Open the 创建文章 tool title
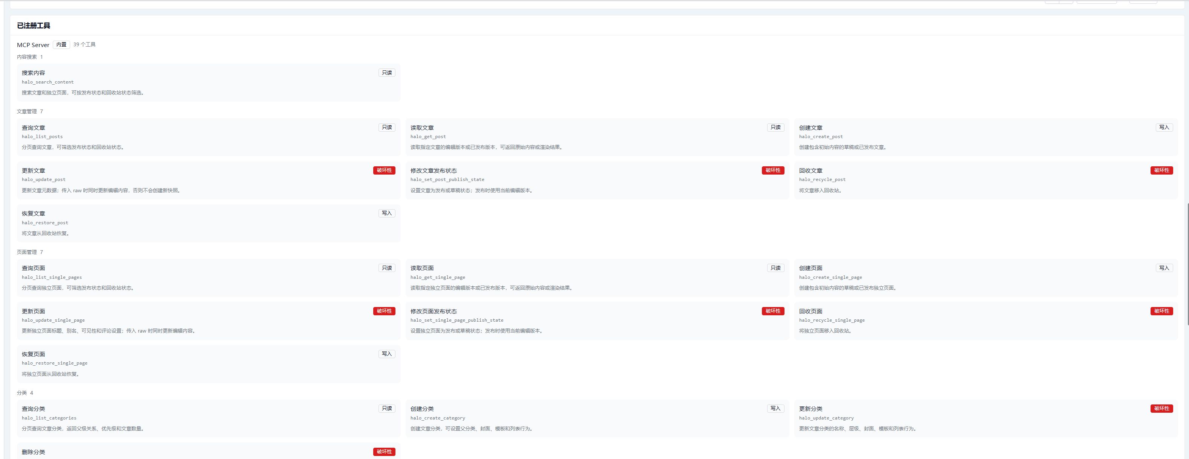This screenshot has width=1189, height=459. click(x=811, y=128)
